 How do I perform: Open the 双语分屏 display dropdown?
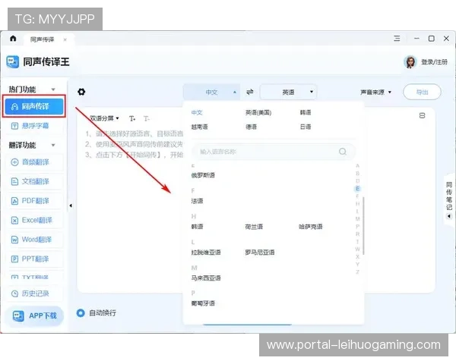coord(104,118)
